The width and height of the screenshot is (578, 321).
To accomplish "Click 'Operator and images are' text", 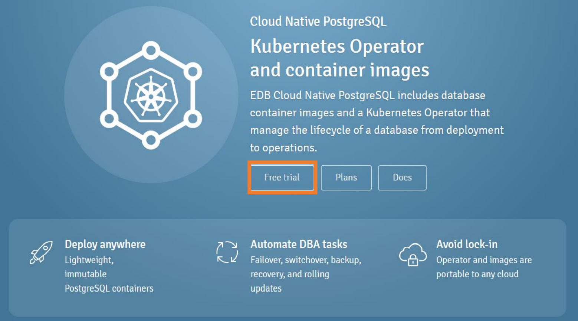I will tap(484, 260).
